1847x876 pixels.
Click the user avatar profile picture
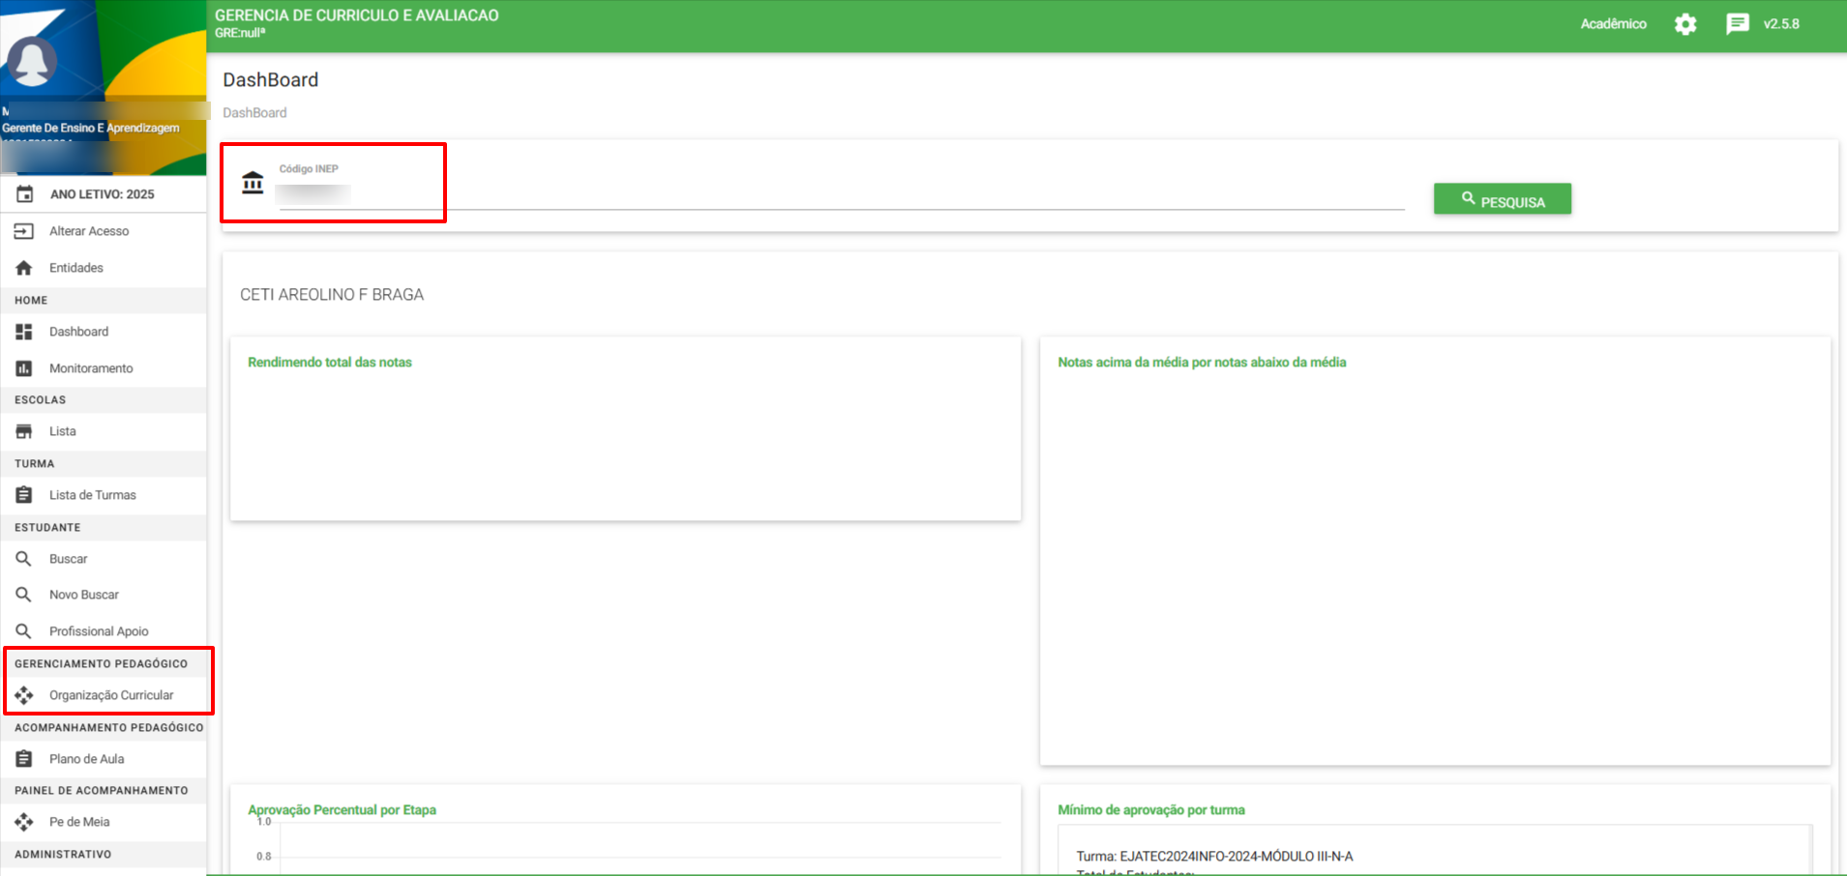click(32, 62)
